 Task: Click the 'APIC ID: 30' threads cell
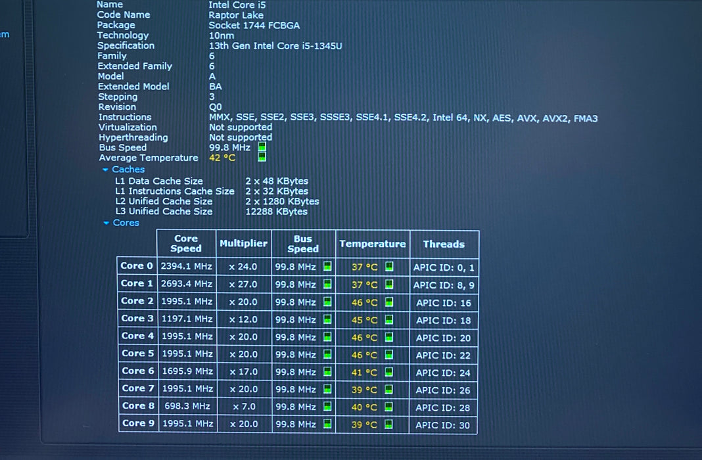(x=443, y=425)
